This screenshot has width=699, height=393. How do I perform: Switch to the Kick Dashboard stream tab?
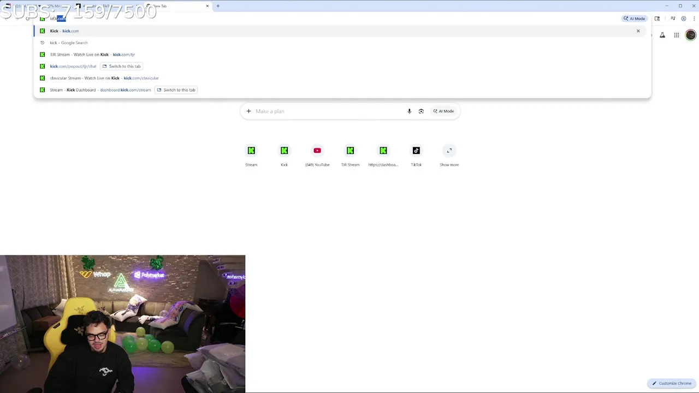(x=176, y=90)
